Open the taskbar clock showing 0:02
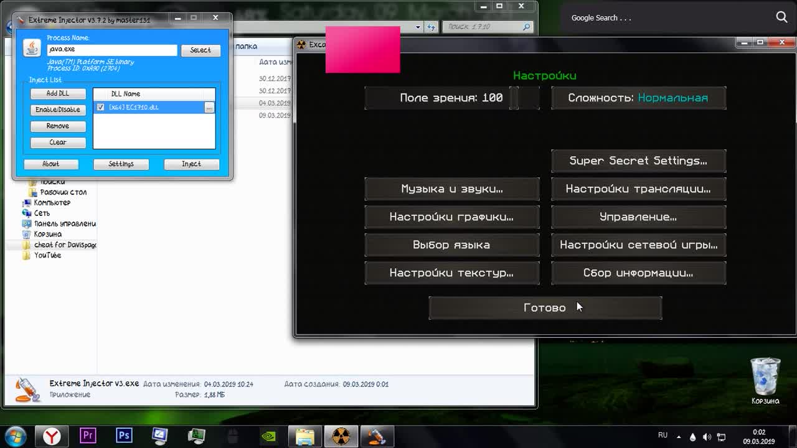 tap(758, 437)
